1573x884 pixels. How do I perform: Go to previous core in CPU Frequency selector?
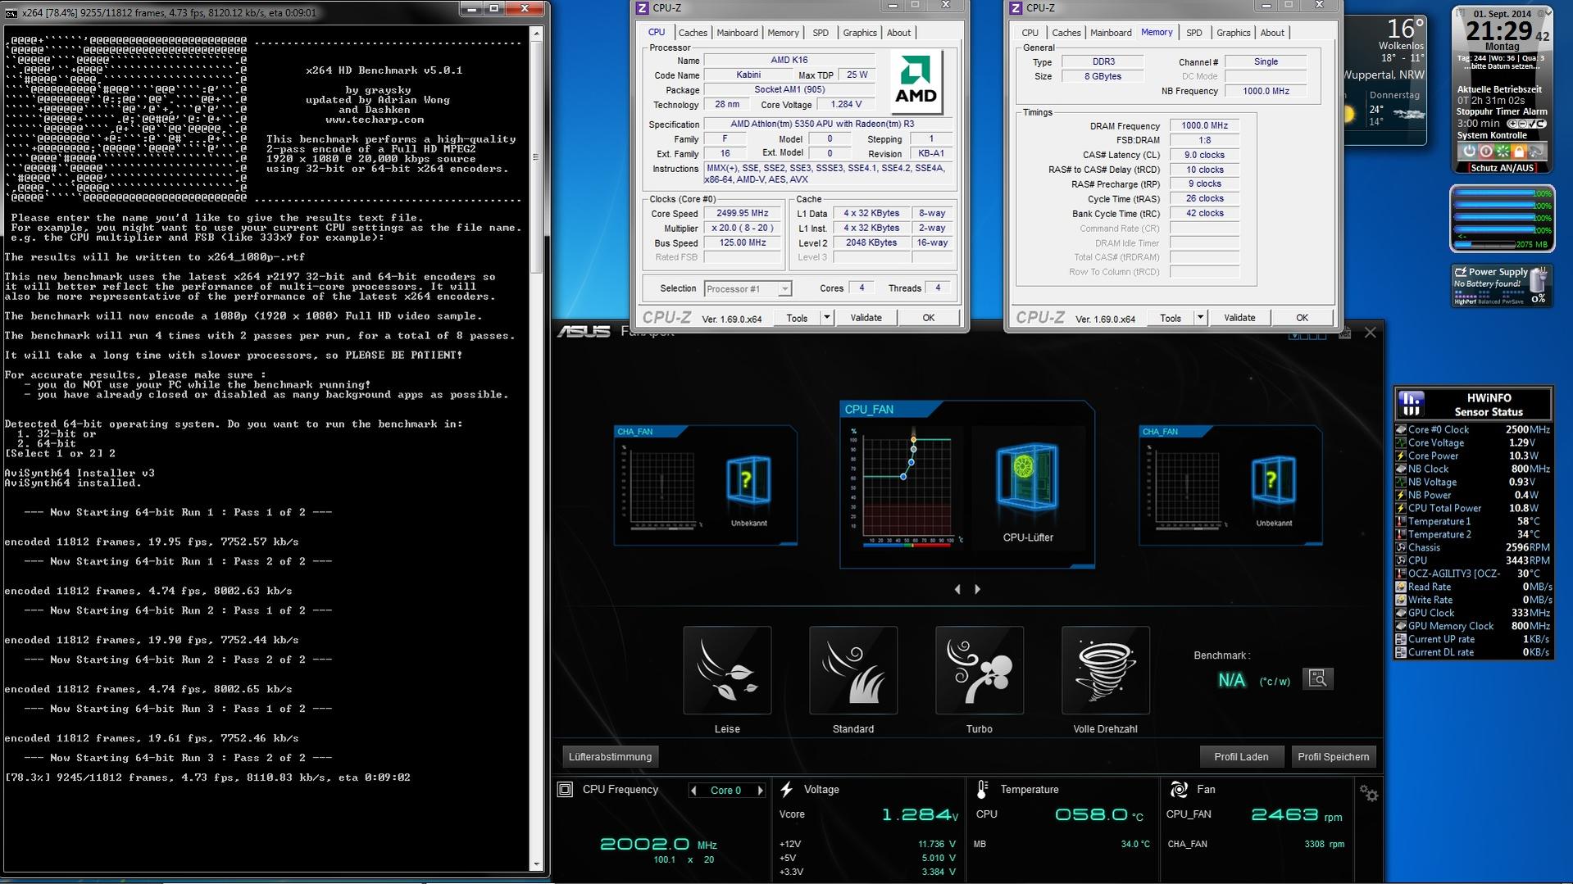click(694, 791)
